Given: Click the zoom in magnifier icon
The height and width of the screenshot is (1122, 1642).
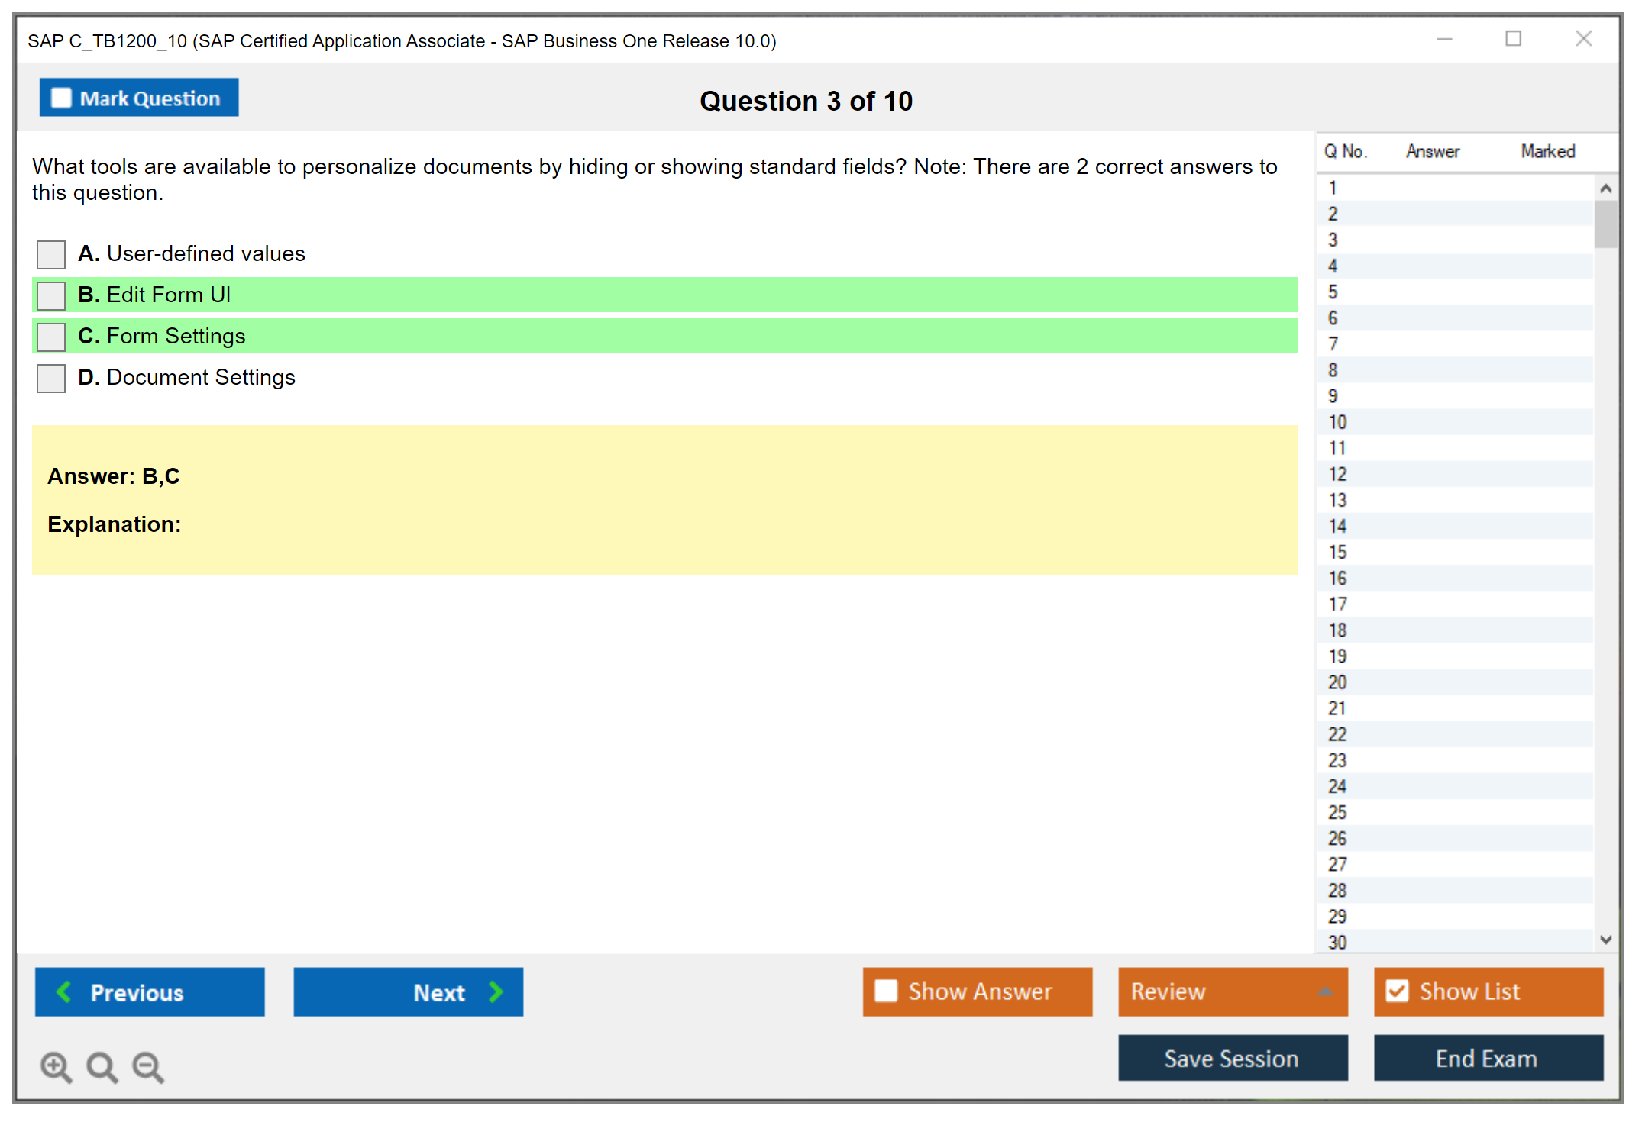Looking at the screenshot, I should click(56, 1066).
